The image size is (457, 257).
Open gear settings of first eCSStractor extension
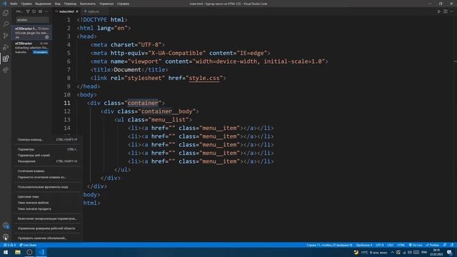(x=46, y=37)
